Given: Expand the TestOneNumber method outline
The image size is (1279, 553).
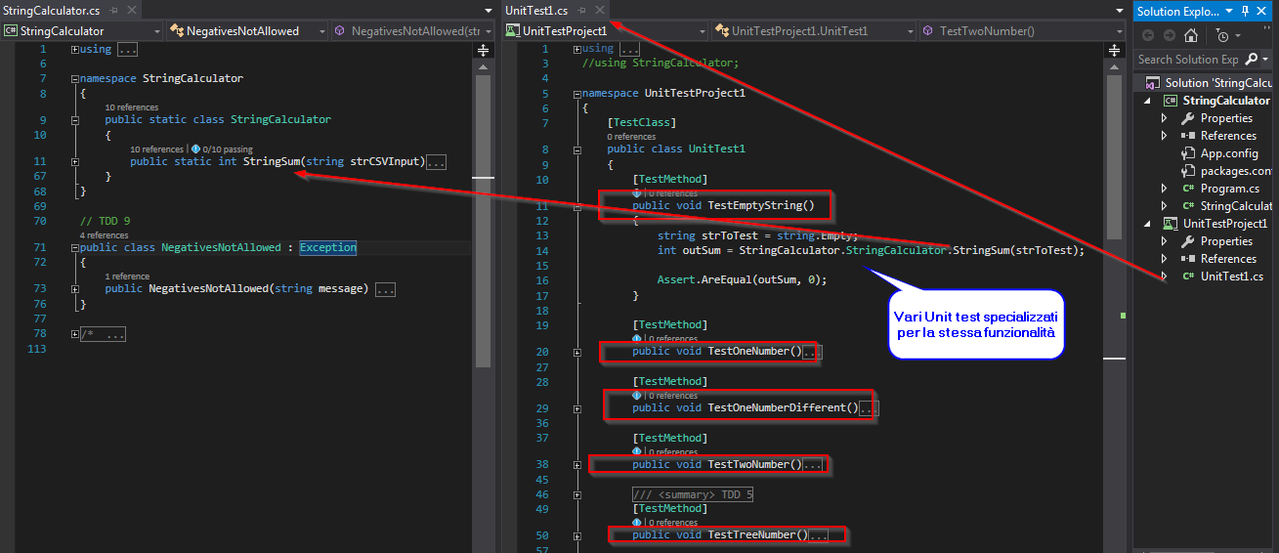Looking at the screenshot, I should (577, 352).
